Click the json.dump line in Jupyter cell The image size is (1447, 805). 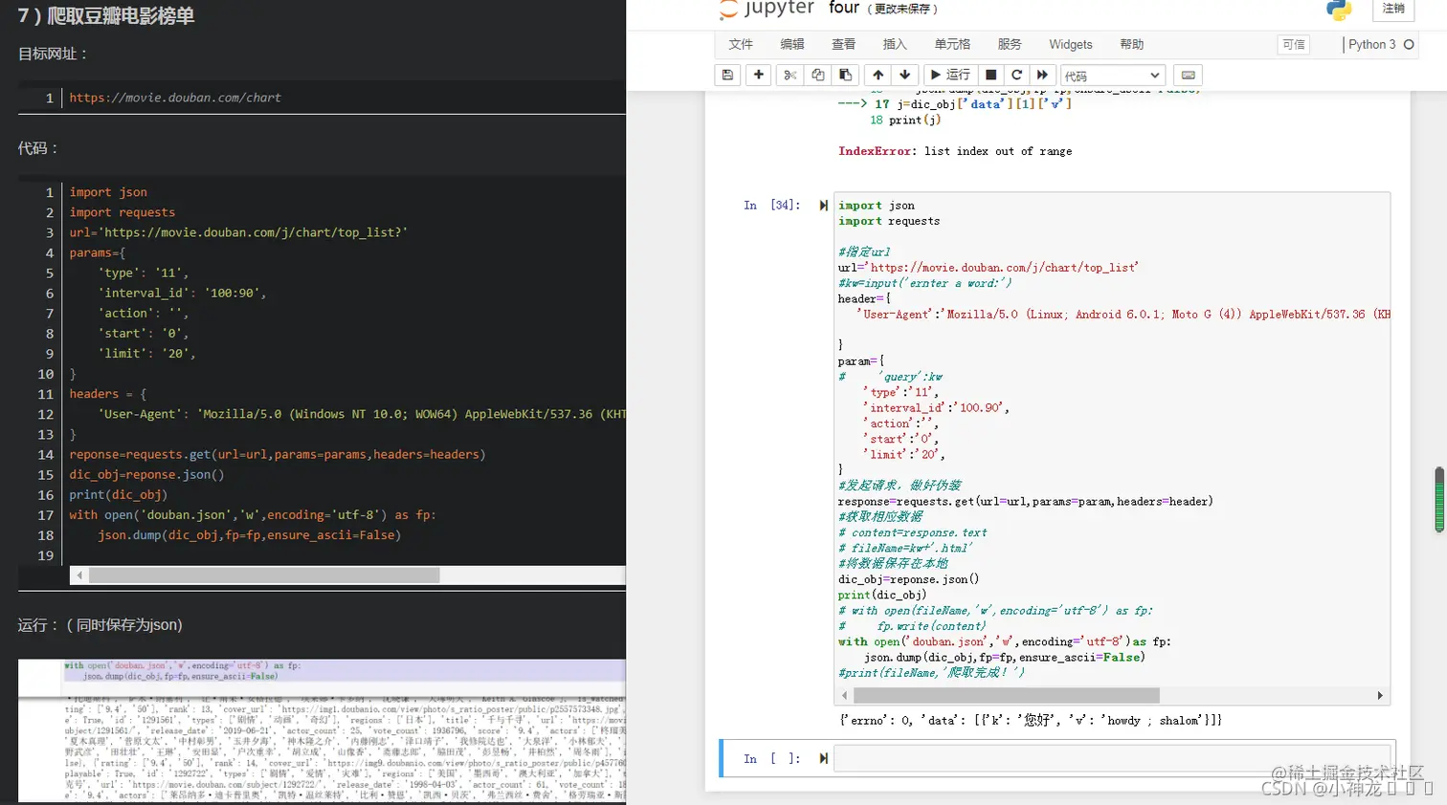click(x=1004, y=658)
